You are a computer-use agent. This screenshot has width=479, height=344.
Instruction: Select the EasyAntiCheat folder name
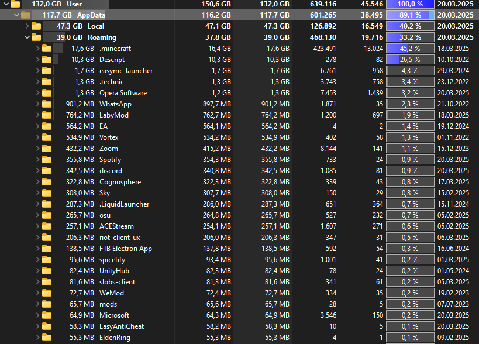(x=122, y=326)
